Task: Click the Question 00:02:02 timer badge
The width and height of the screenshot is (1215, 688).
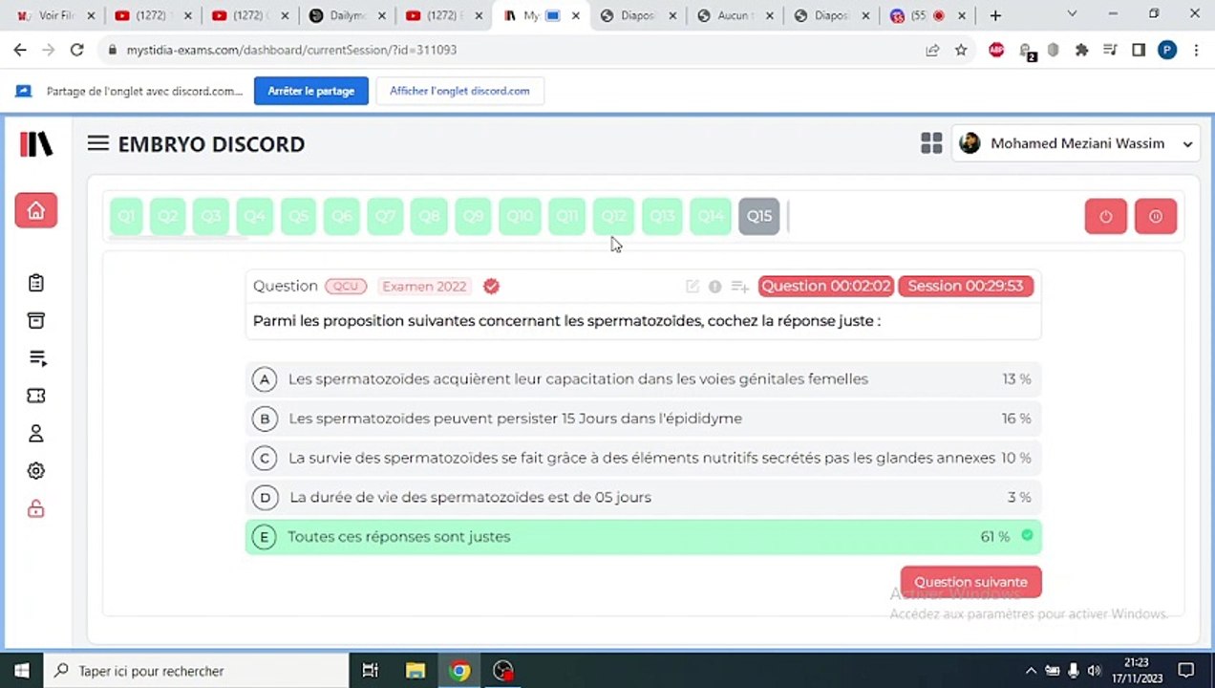Action: [x=825, y=286]
